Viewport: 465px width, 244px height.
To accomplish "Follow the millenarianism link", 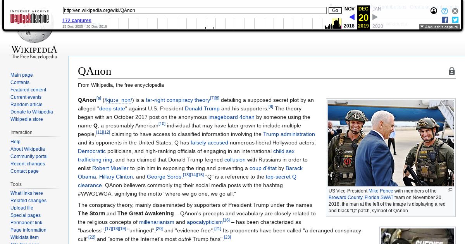I will tap(157, 222).
